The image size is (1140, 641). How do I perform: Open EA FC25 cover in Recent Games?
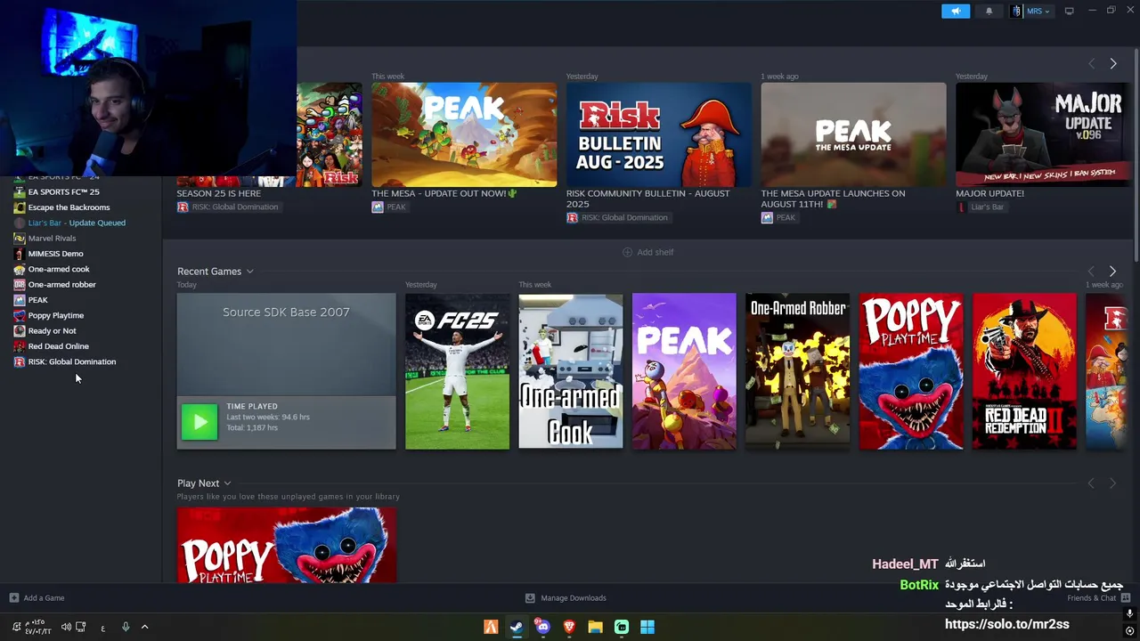tap(457, 371)
